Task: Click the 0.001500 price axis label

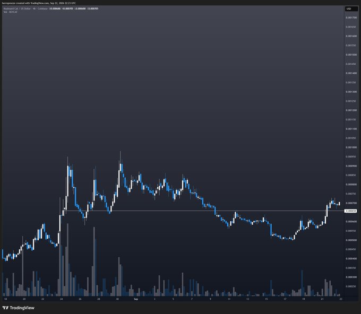Action: [x=351, y=55]
